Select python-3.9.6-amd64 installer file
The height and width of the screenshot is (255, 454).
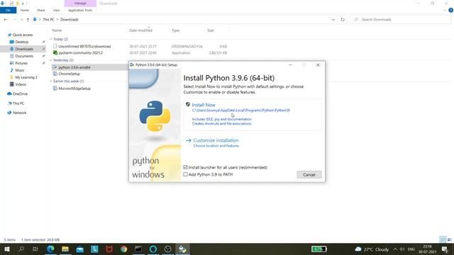[x=74, y=67]
